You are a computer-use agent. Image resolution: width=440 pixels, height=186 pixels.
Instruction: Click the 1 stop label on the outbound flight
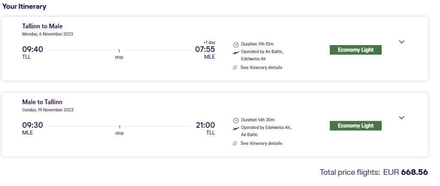[x=119, y=54]
